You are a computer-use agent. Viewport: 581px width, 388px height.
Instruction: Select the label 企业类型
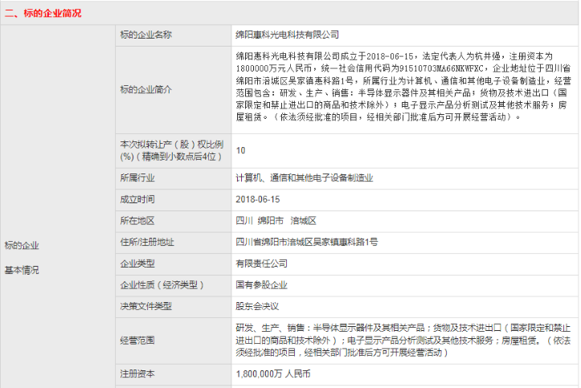point(137,263)
